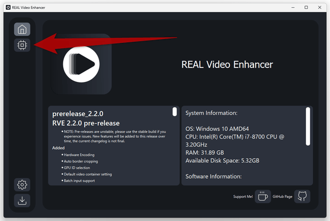330x221 pixels.
Task: Maximize the REAL Video Enhancer window
Action: pos(306,8)
